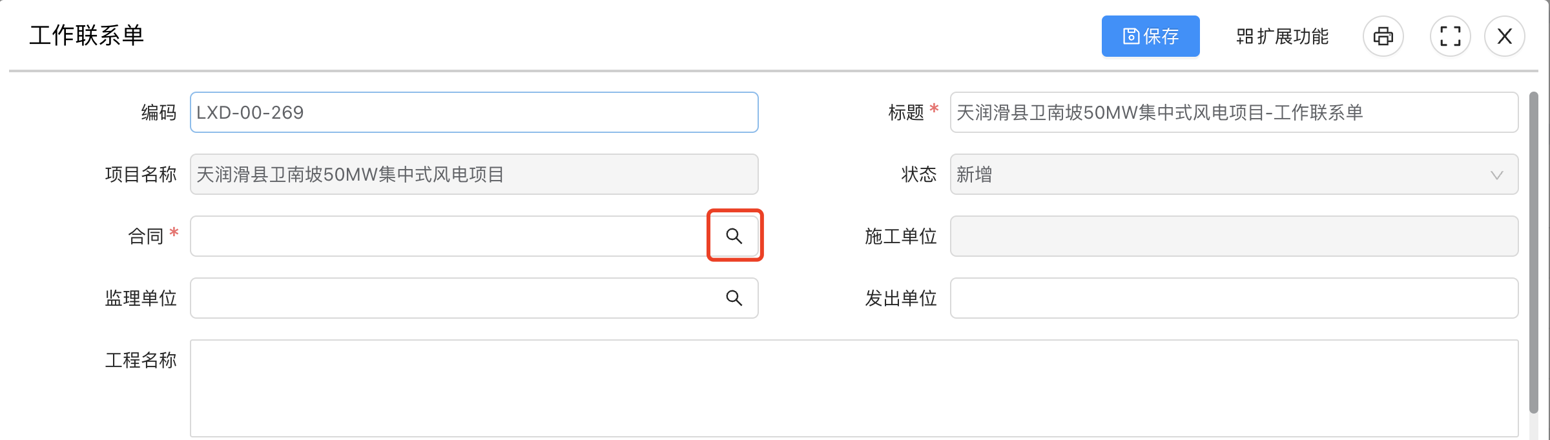1550x440 pixels.
Task: Click into the 标题 text field
Action: (1234, 112)
